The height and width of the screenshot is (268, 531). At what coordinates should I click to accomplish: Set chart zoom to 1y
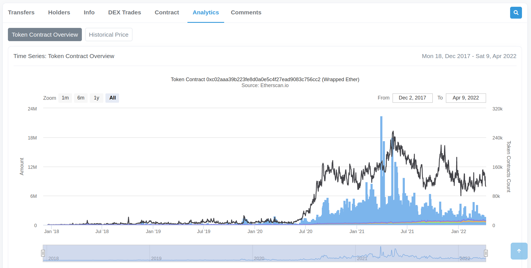click(97, 98)
